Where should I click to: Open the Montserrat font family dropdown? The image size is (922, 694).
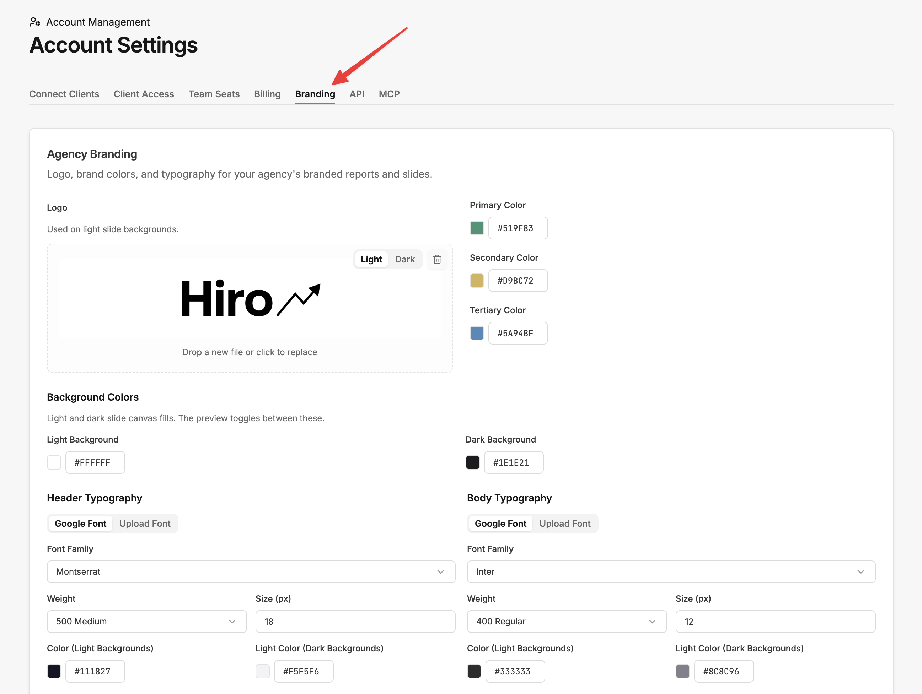point(251,571)
